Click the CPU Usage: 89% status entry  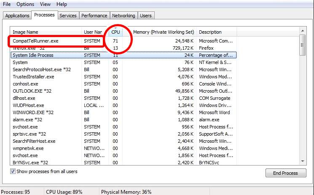pyautogui.click(x=64, y=192)
